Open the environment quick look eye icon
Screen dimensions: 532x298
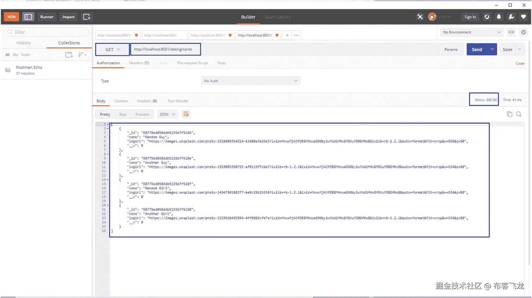pyautogui.click(x=511, y=32)
